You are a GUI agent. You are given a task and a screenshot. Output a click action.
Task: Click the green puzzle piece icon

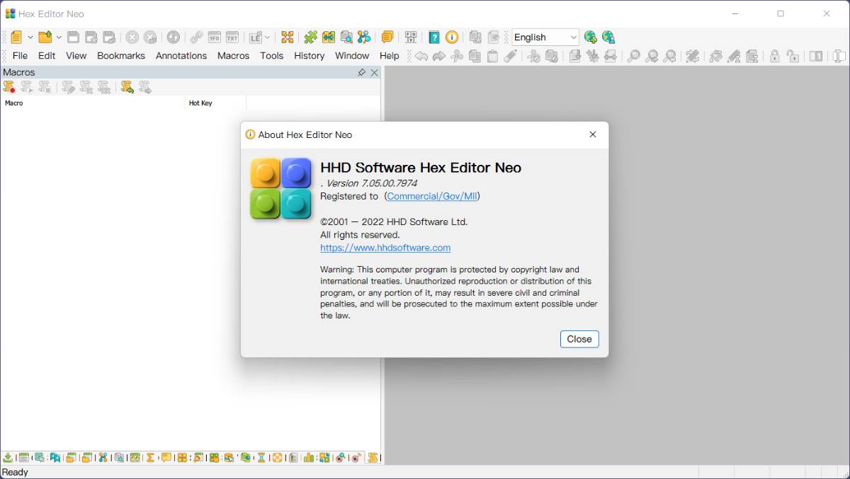pyautogui.click(x=310, y=37)
